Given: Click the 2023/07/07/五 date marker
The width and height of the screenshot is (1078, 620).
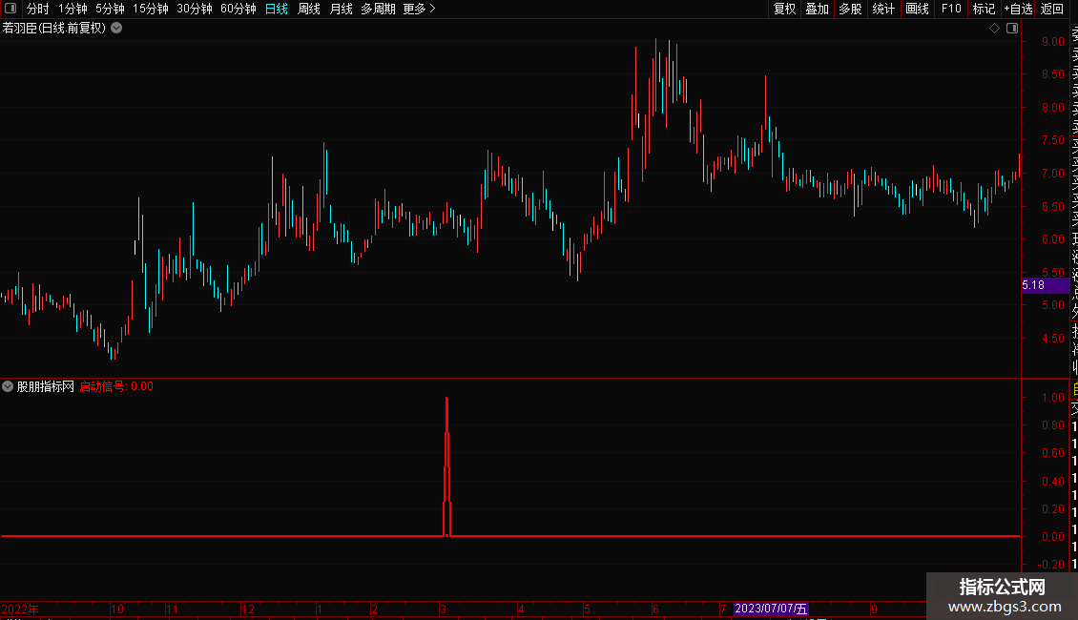Looking at the screenshot, I should (x=771, y=609).
